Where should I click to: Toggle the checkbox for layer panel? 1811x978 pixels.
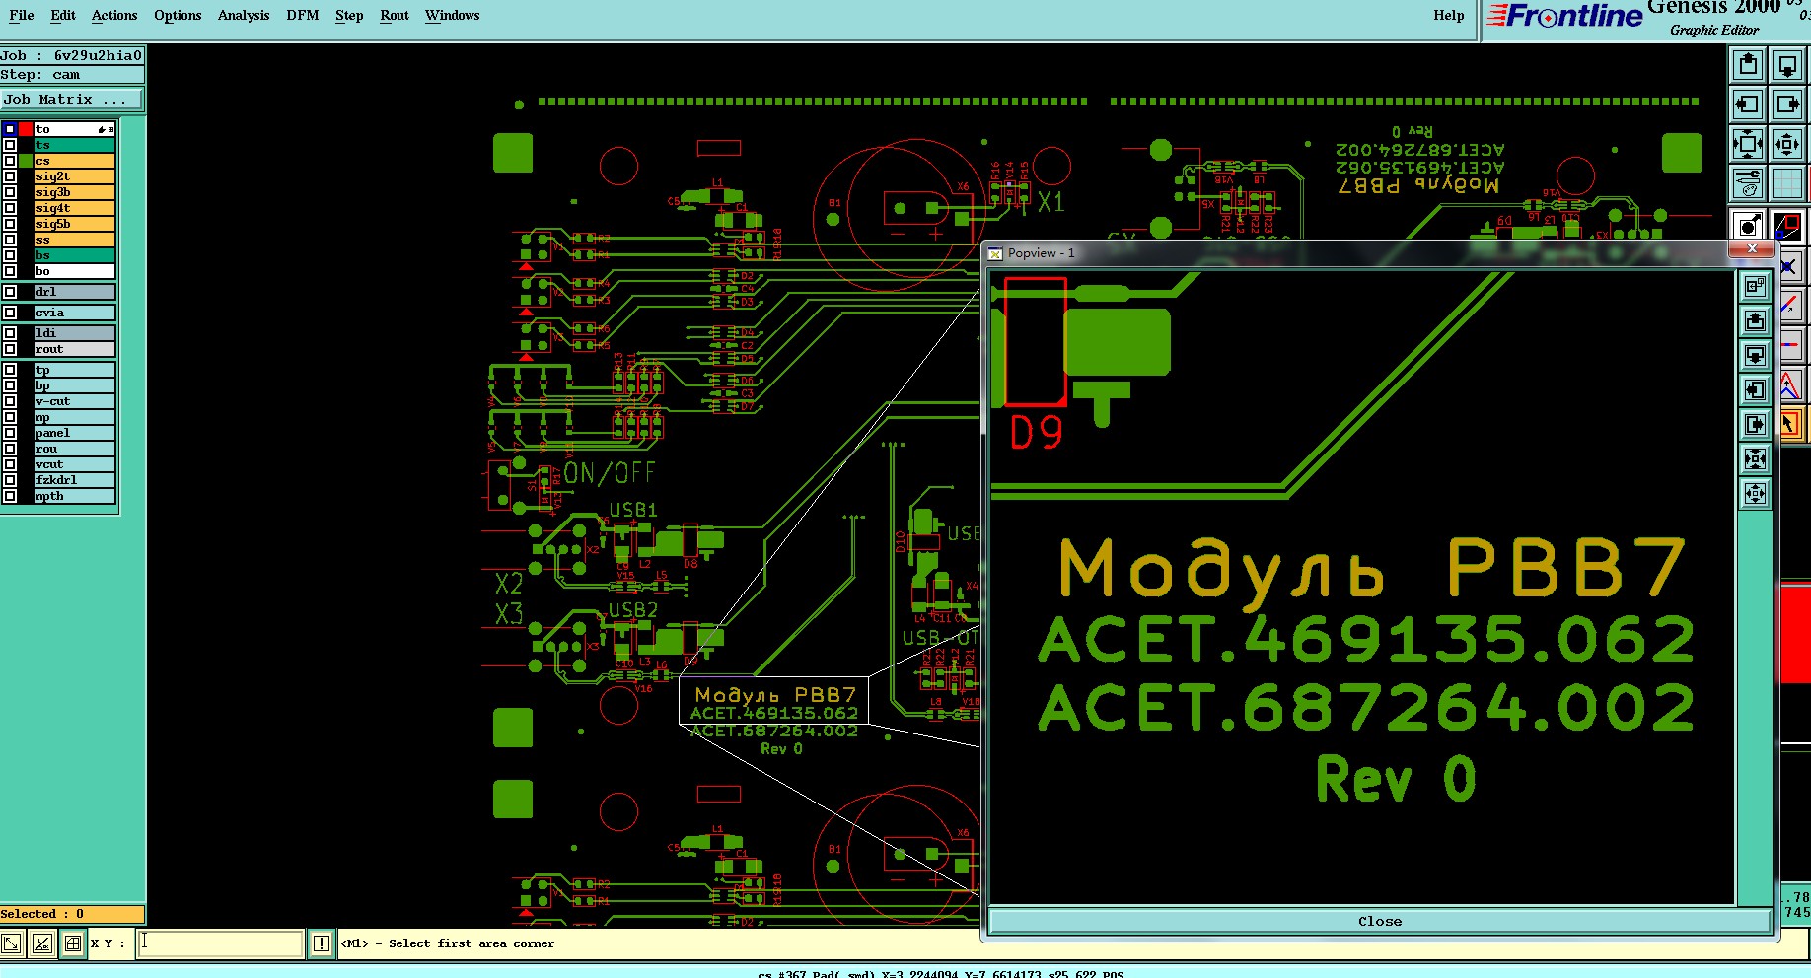click(x=10, y=433)
